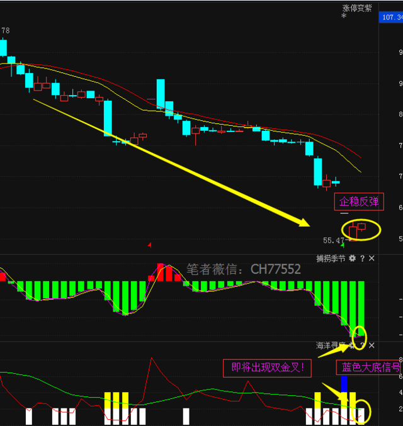Viewport: 403px width, 426px height.
Task: Click the 张停变紫 label at top right
Action: pyautogui.click(x=357, y=8)
